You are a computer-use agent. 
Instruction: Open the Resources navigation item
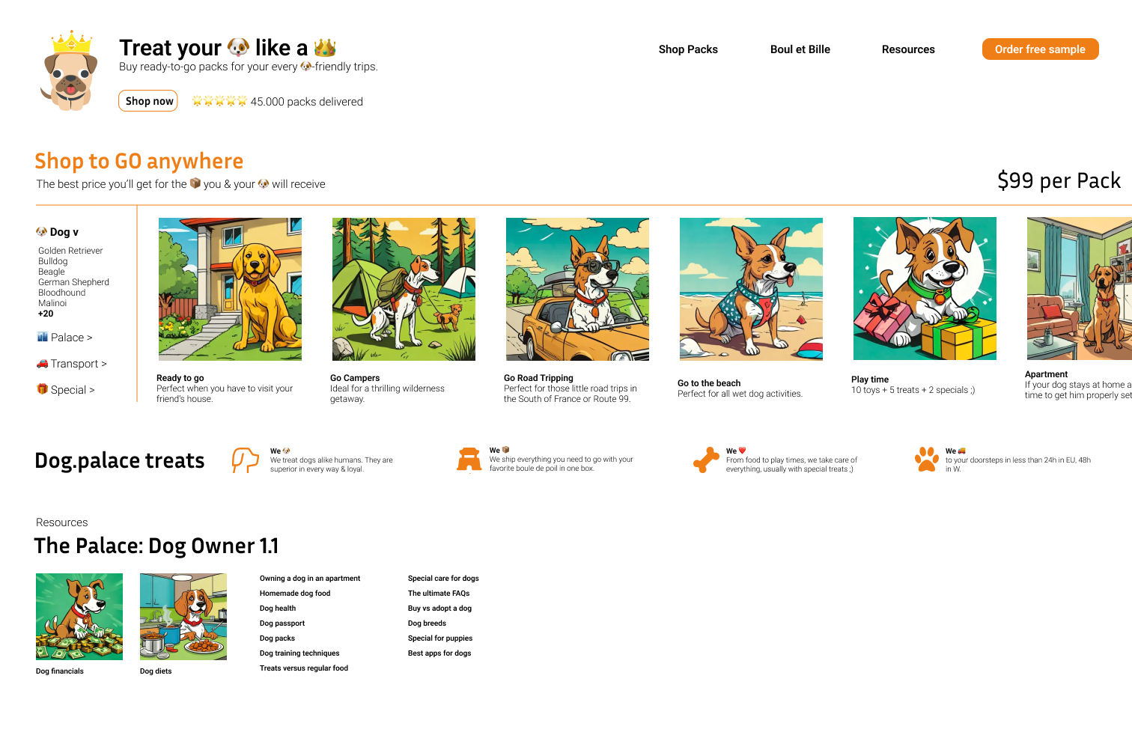908,49
